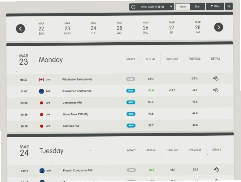Click previous value 0.9% for Wholesale Sales
This screenshot has height=182, width=241.
195,78
